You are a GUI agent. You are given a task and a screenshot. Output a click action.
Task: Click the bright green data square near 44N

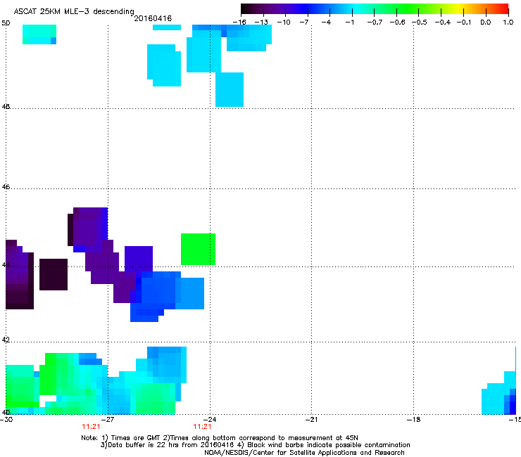tap(198, 250)
